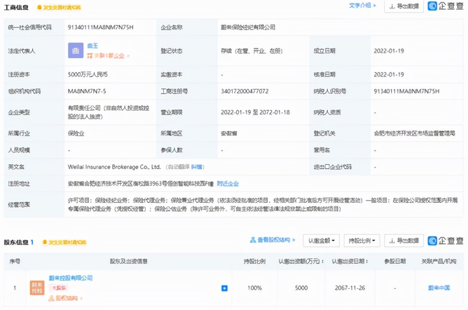Click the orange notice badge beside 工商信息
Image resolution: width=468 pixels, height=310 pixels.
[59, 7]
